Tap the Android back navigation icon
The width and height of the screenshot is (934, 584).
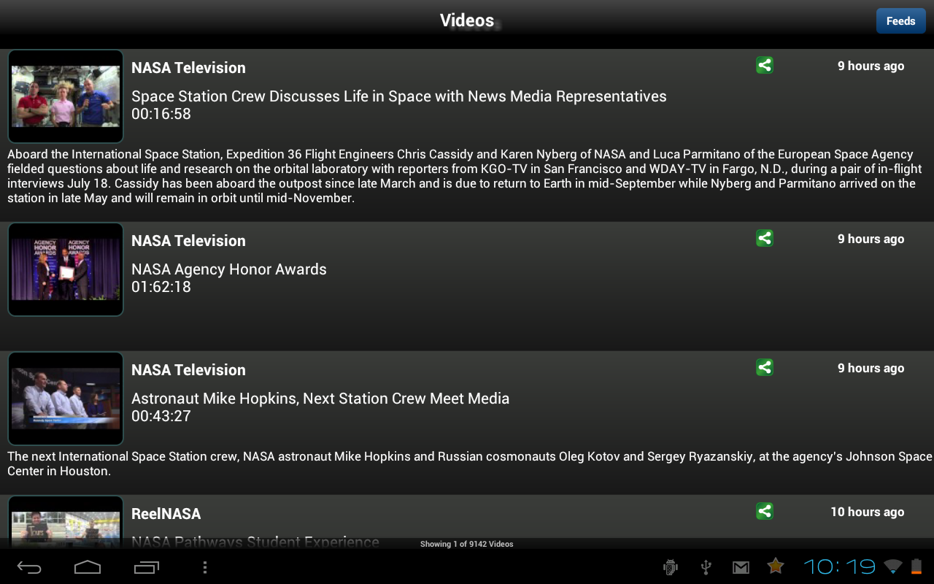coord(29,567)
